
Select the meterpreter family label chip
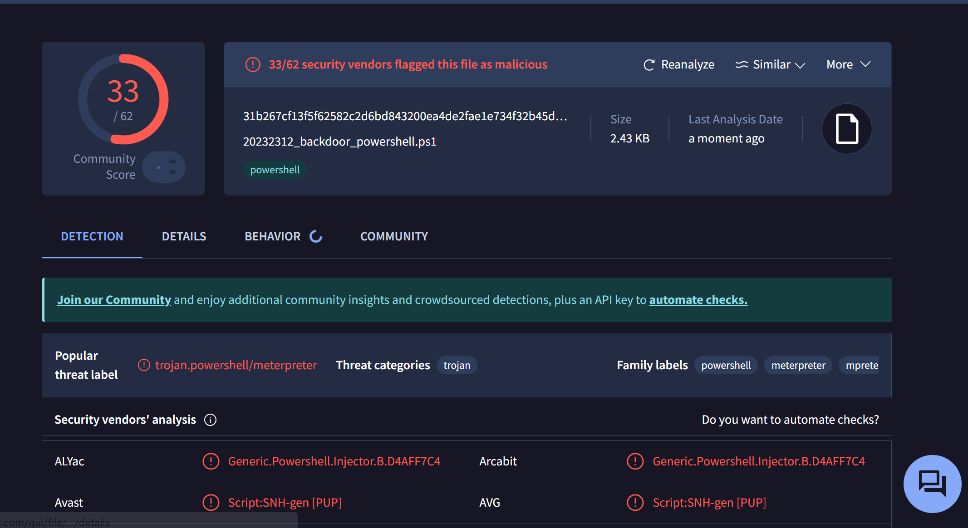[798, 365]
